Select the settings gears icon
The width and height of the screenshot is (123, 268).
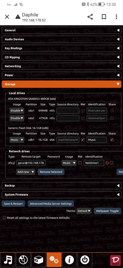[x=54, y=260]
